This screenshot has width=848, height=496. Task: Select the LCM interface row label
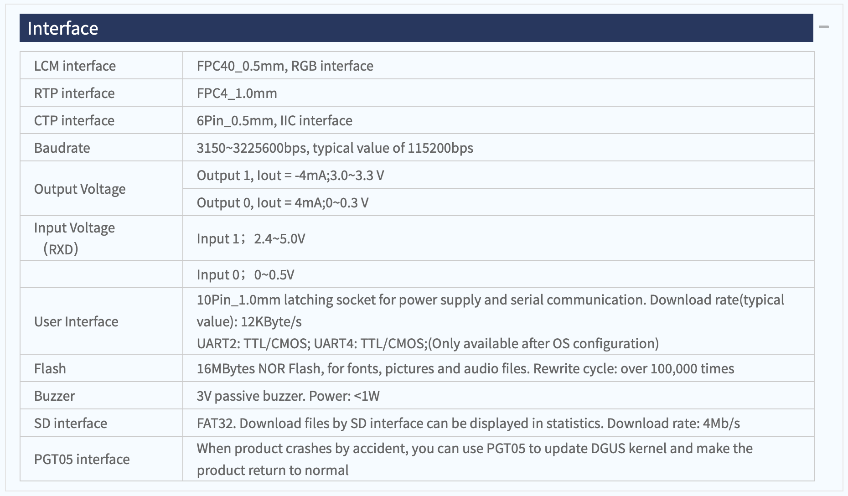tap(75, 66)
